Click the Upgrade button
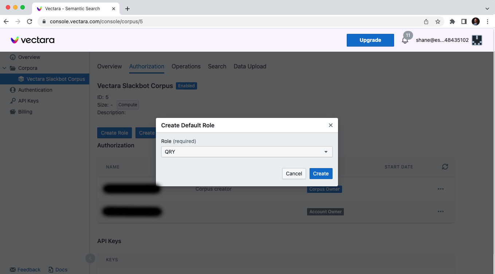Screen dimensions: 495x274 370,40
